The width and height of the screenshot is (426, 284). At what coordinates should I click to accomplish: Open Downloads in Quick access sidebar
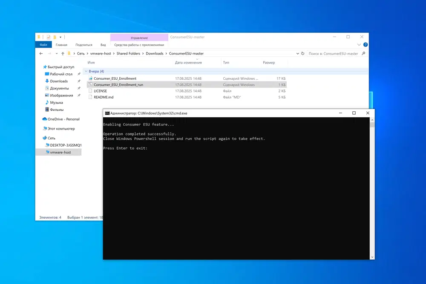59,81
